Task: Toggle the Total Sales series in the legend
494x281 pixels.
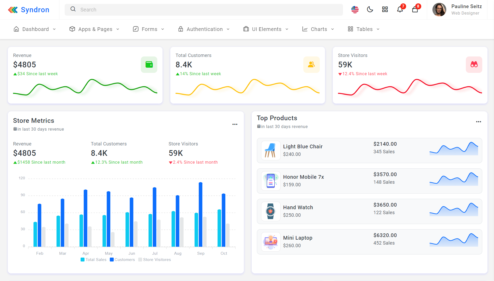Action: click(93, 259)
